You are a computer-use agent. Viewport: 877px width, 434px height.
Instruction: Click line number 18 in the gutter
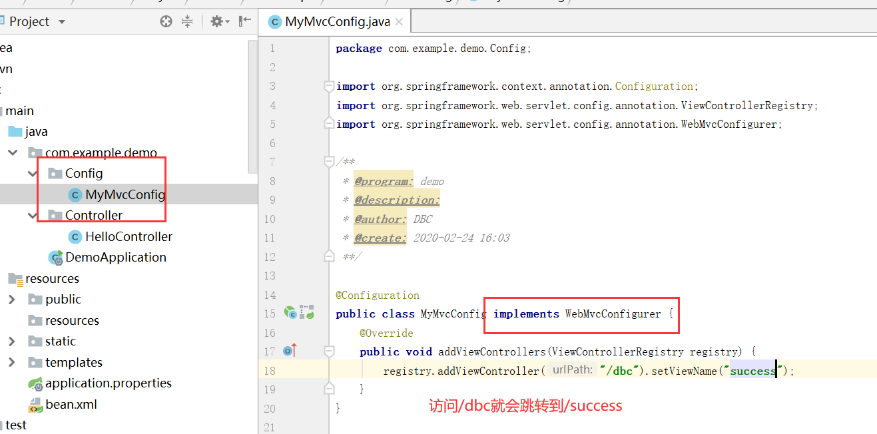[269, 371]
